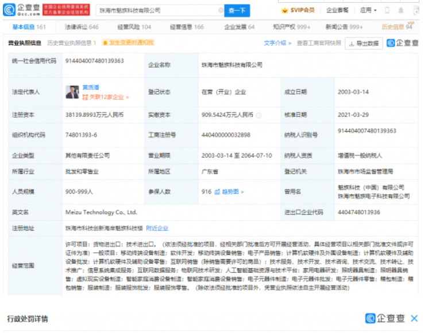Select former name 魅族科技（中国）有限公司

point(371,187)
